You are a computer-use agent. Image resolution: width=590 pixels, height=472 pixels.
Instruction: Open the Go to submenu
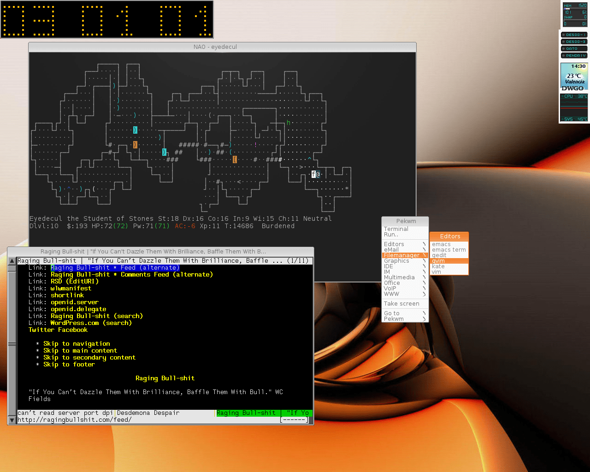click(405, 313)
